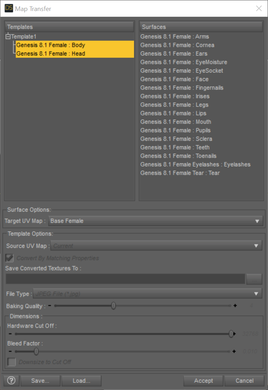
Task: Increase Bleed Factor with the plus button
Action: tap(234, 351)
